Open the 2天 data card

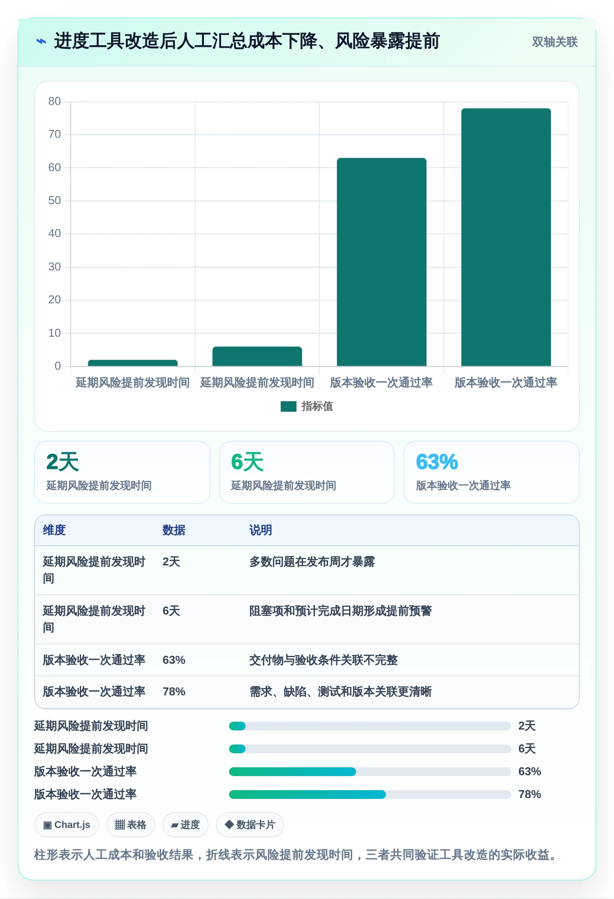click(122, 472)
